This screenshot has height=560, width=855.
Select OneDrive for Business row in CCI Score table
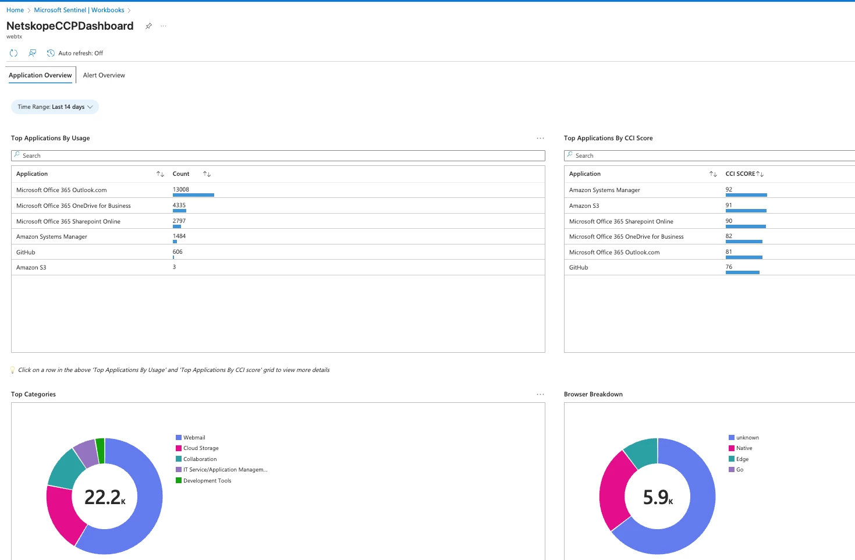tap(709, 236)
